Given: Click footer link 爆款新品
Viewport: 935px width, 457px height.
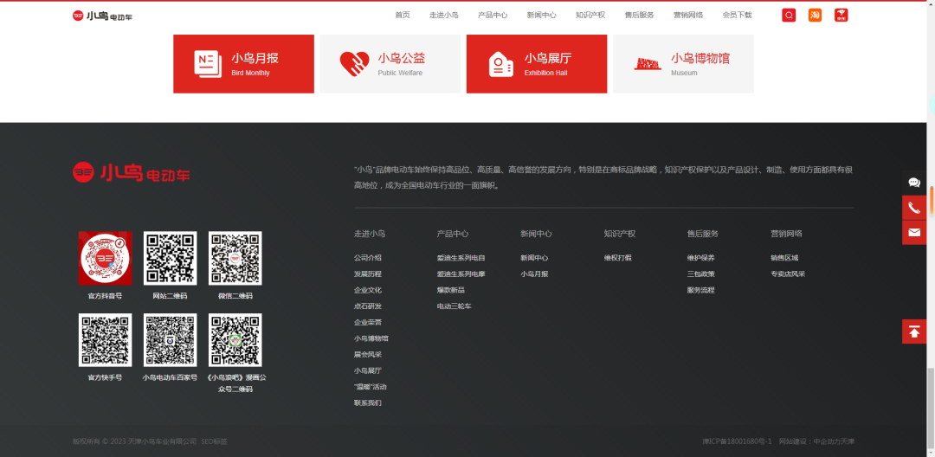Looking at the screenshot, I should (450, 290).
